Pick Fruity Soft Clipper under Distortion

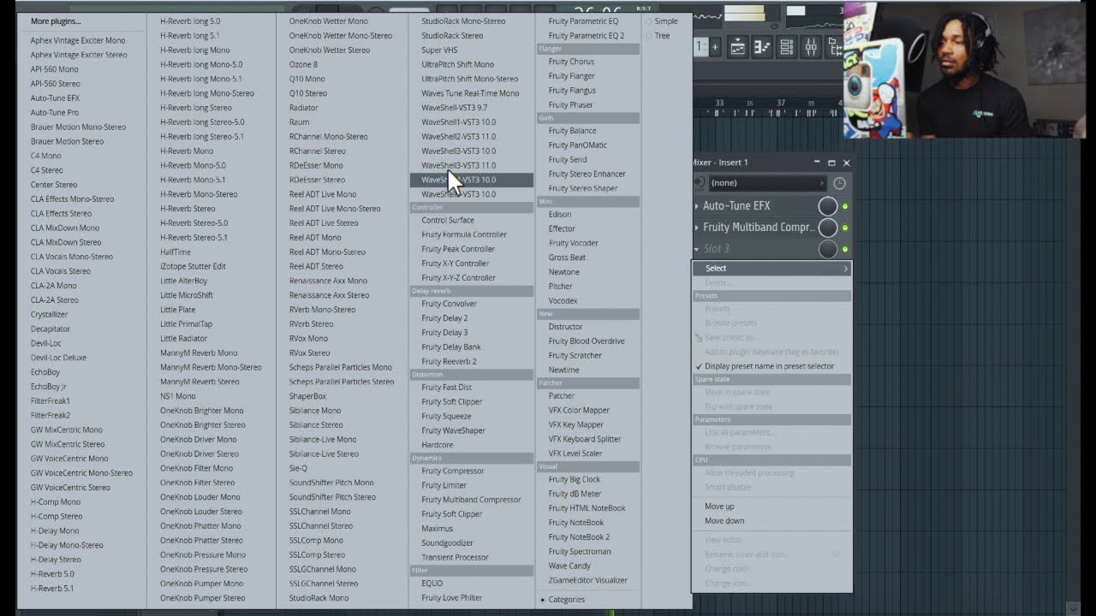[451, 402]
